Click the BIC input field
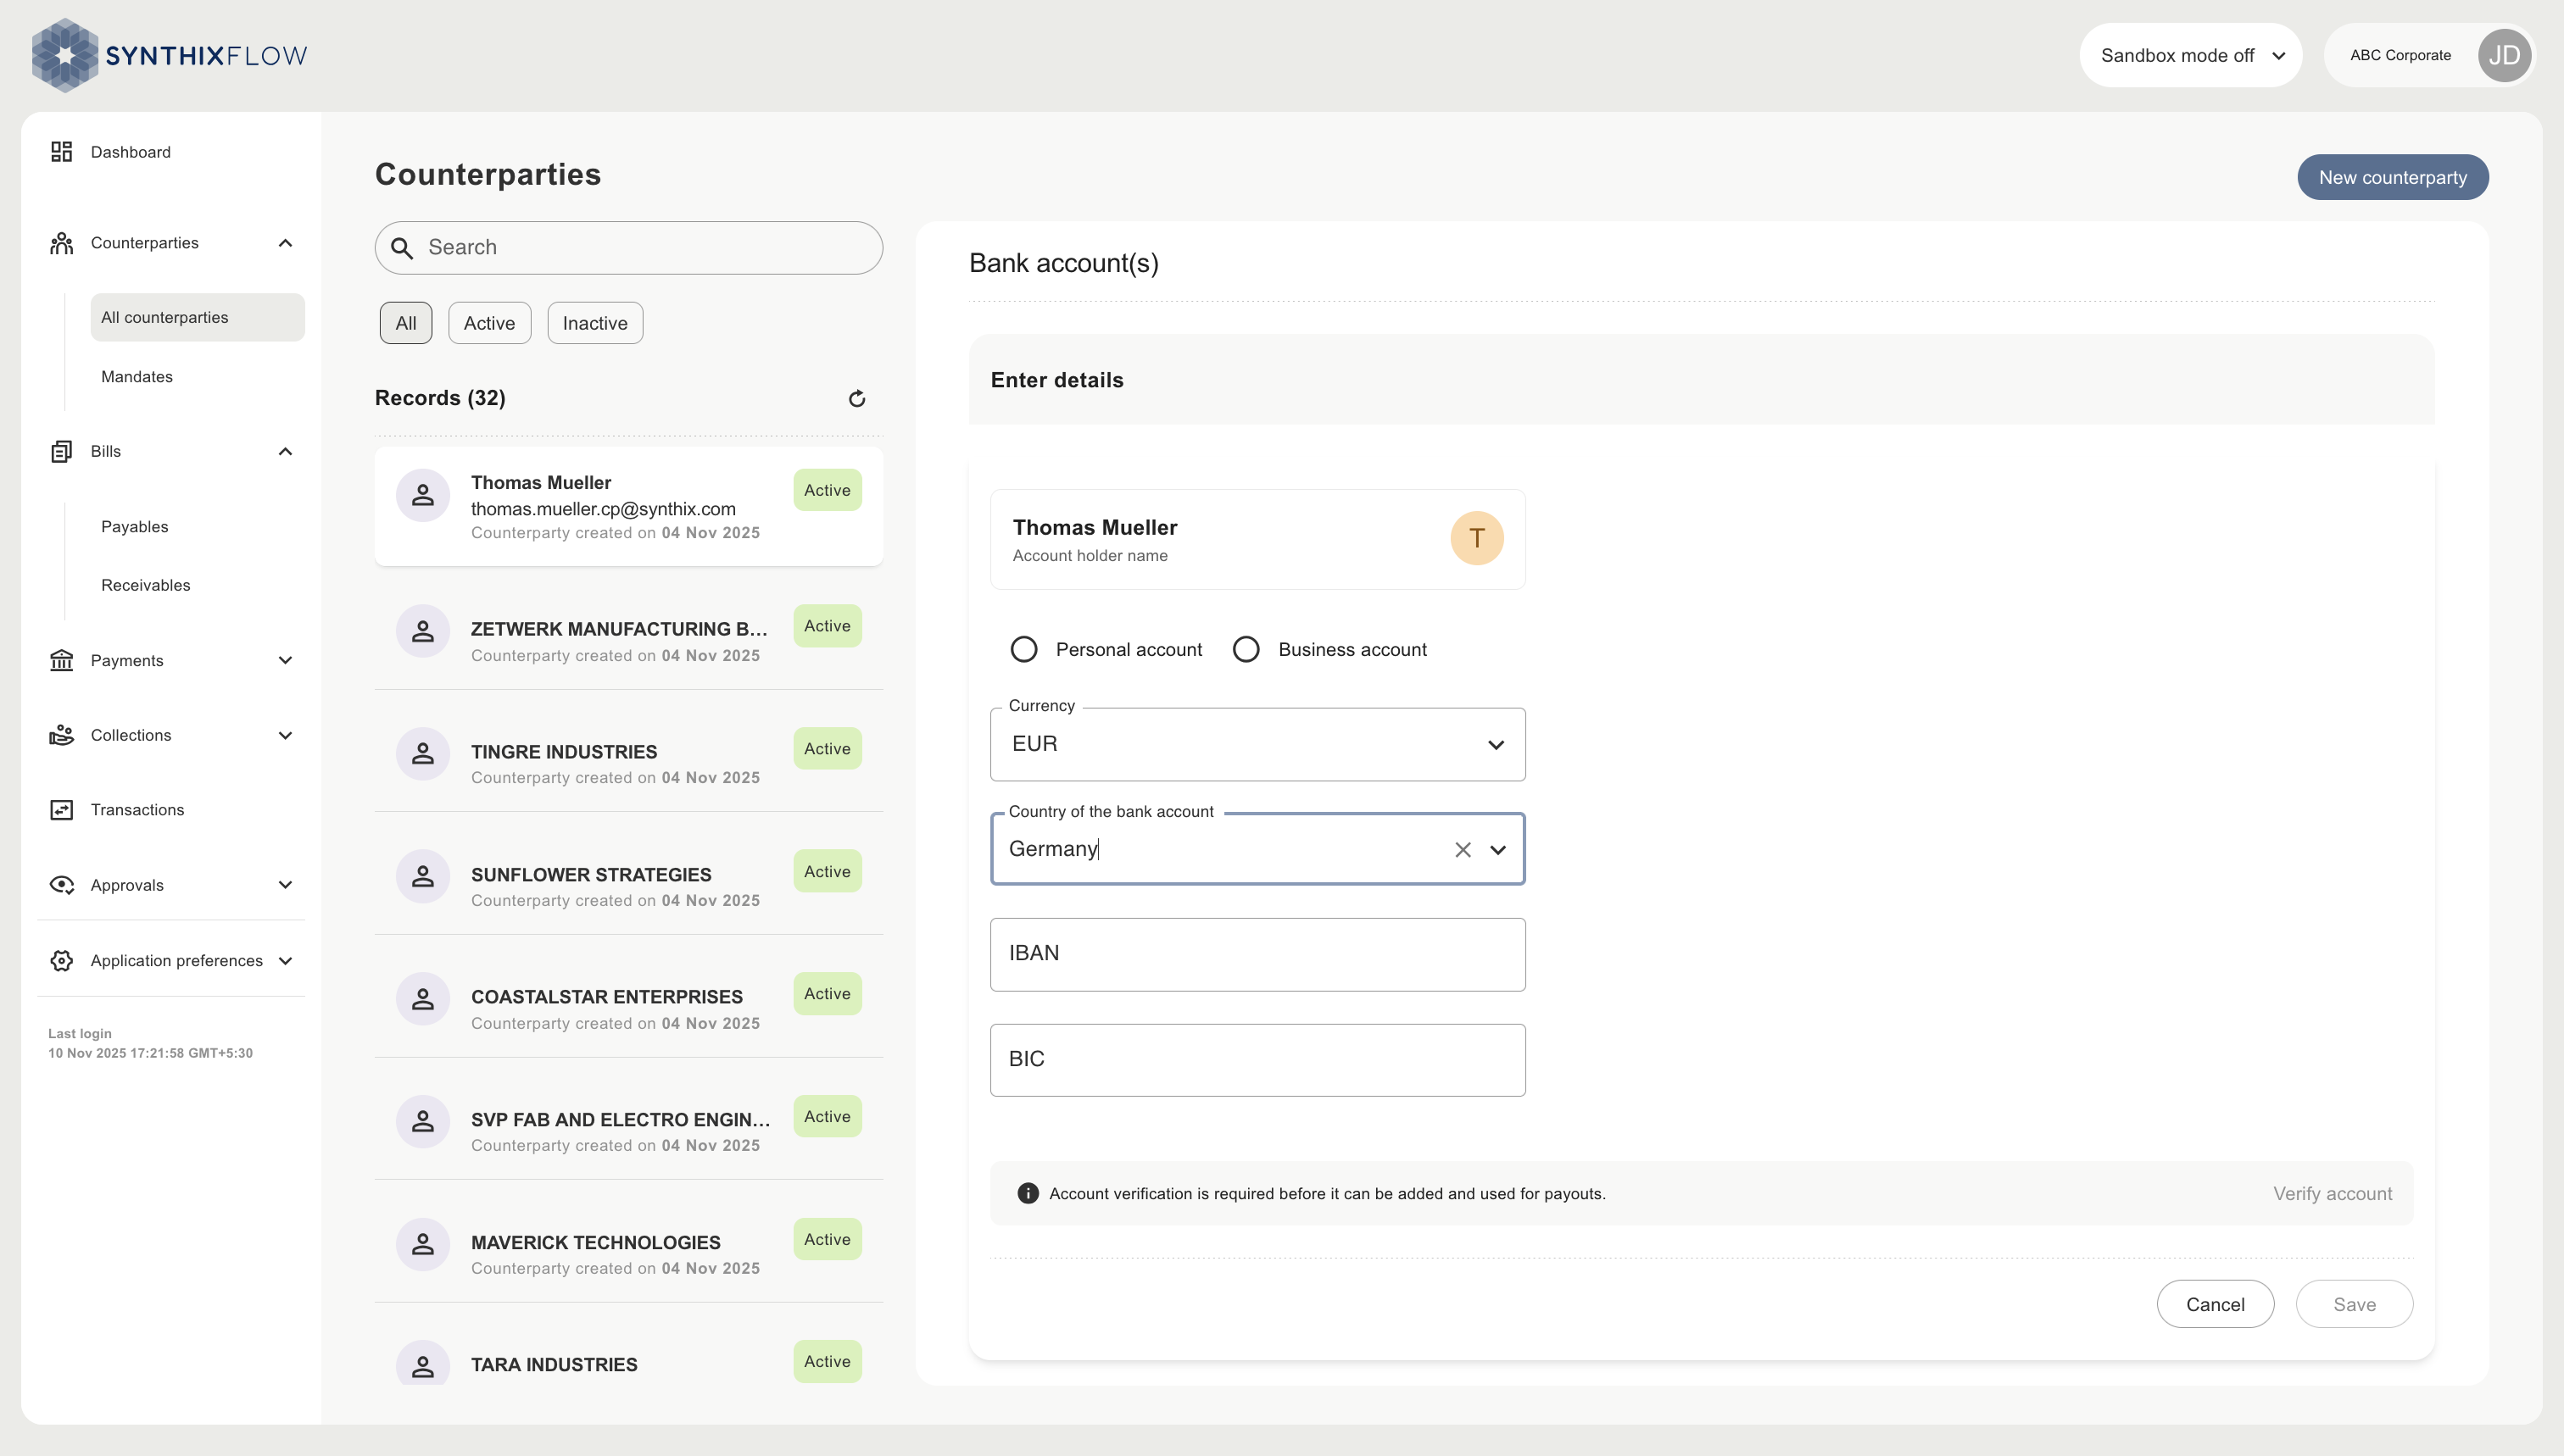 point(1257,1060)
